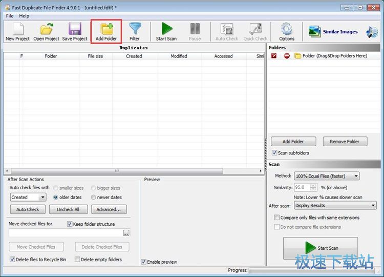The image size is (384, 277).
Task: Open a project via Open Project icon
Action: click(x=47, y=31)
